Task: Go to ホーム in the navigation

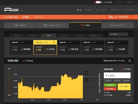Action: pyautogui.click(x=79, y=10)
